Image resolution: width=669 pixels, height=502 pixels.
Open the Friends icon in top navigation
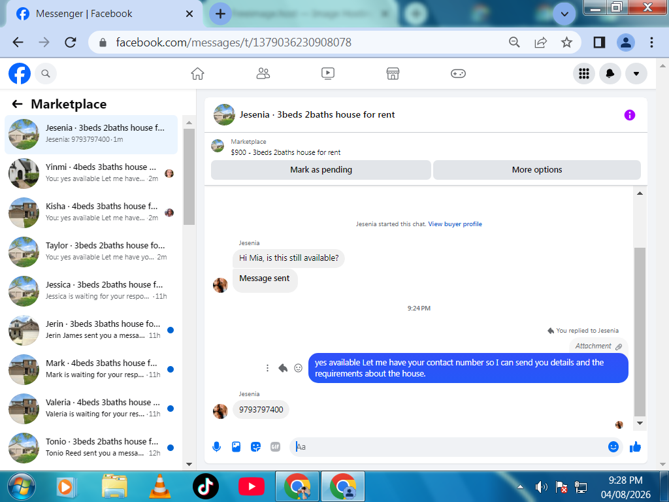tap(263, 73)
